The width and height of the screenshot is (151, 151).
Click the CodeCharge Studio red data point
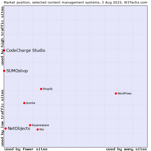click(4, 51)
